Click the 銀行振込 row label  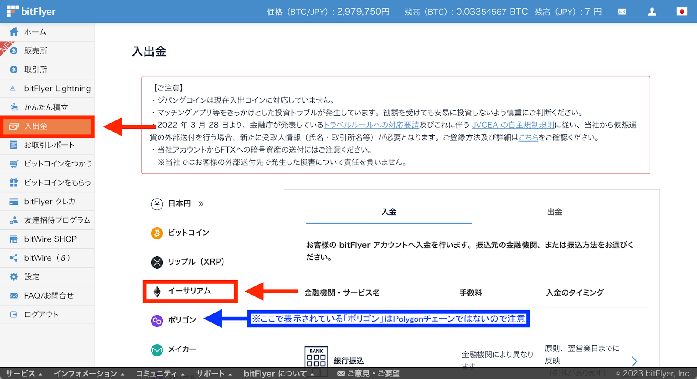coord(348,361)
